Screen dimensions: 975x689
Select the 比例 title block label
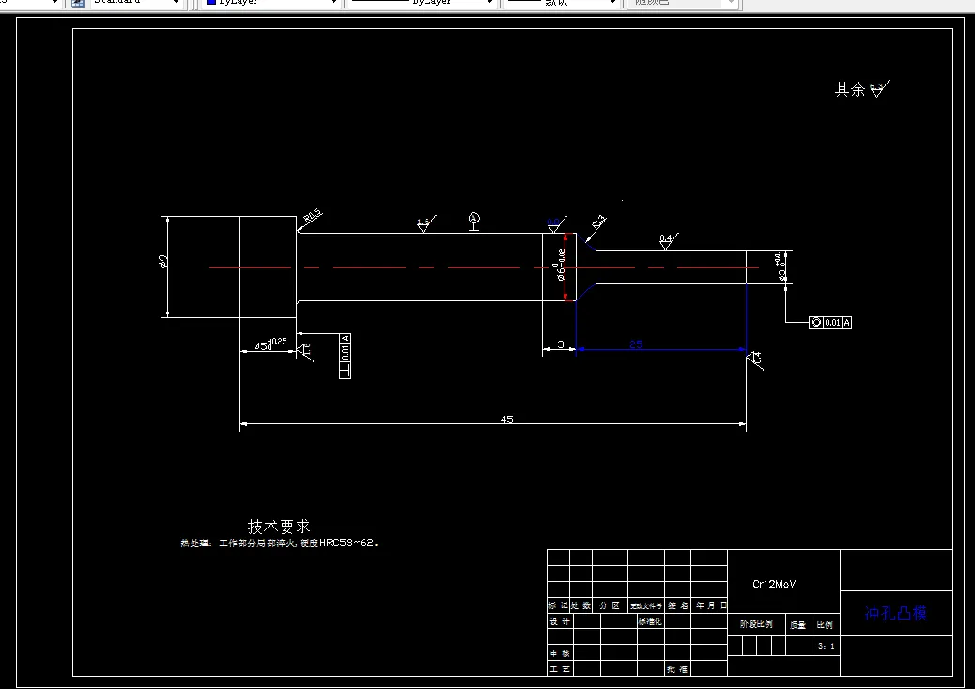pos(825,625)
